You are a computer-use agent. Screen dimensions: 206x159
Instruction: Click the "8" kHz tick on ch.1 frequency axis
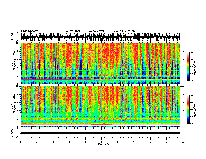click(18, 51)
